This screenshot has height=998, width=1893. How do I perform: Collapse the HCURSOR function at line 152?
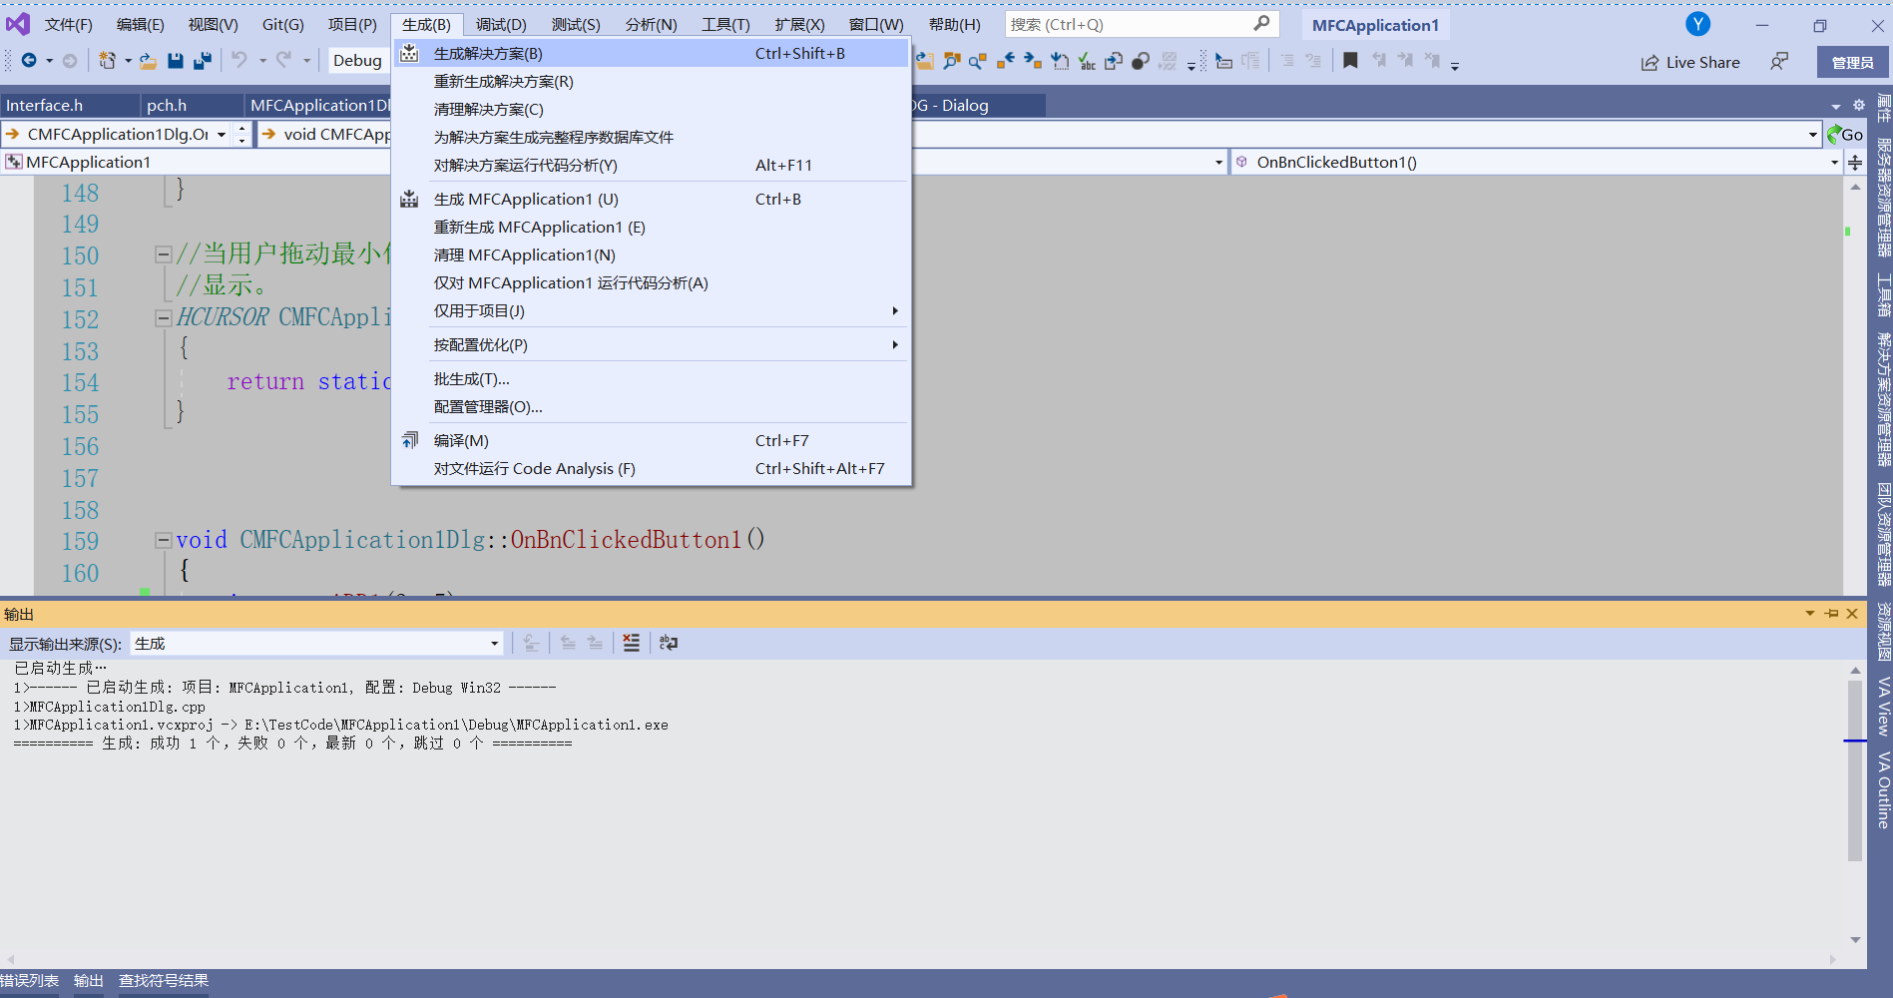[x=163, y=318]
